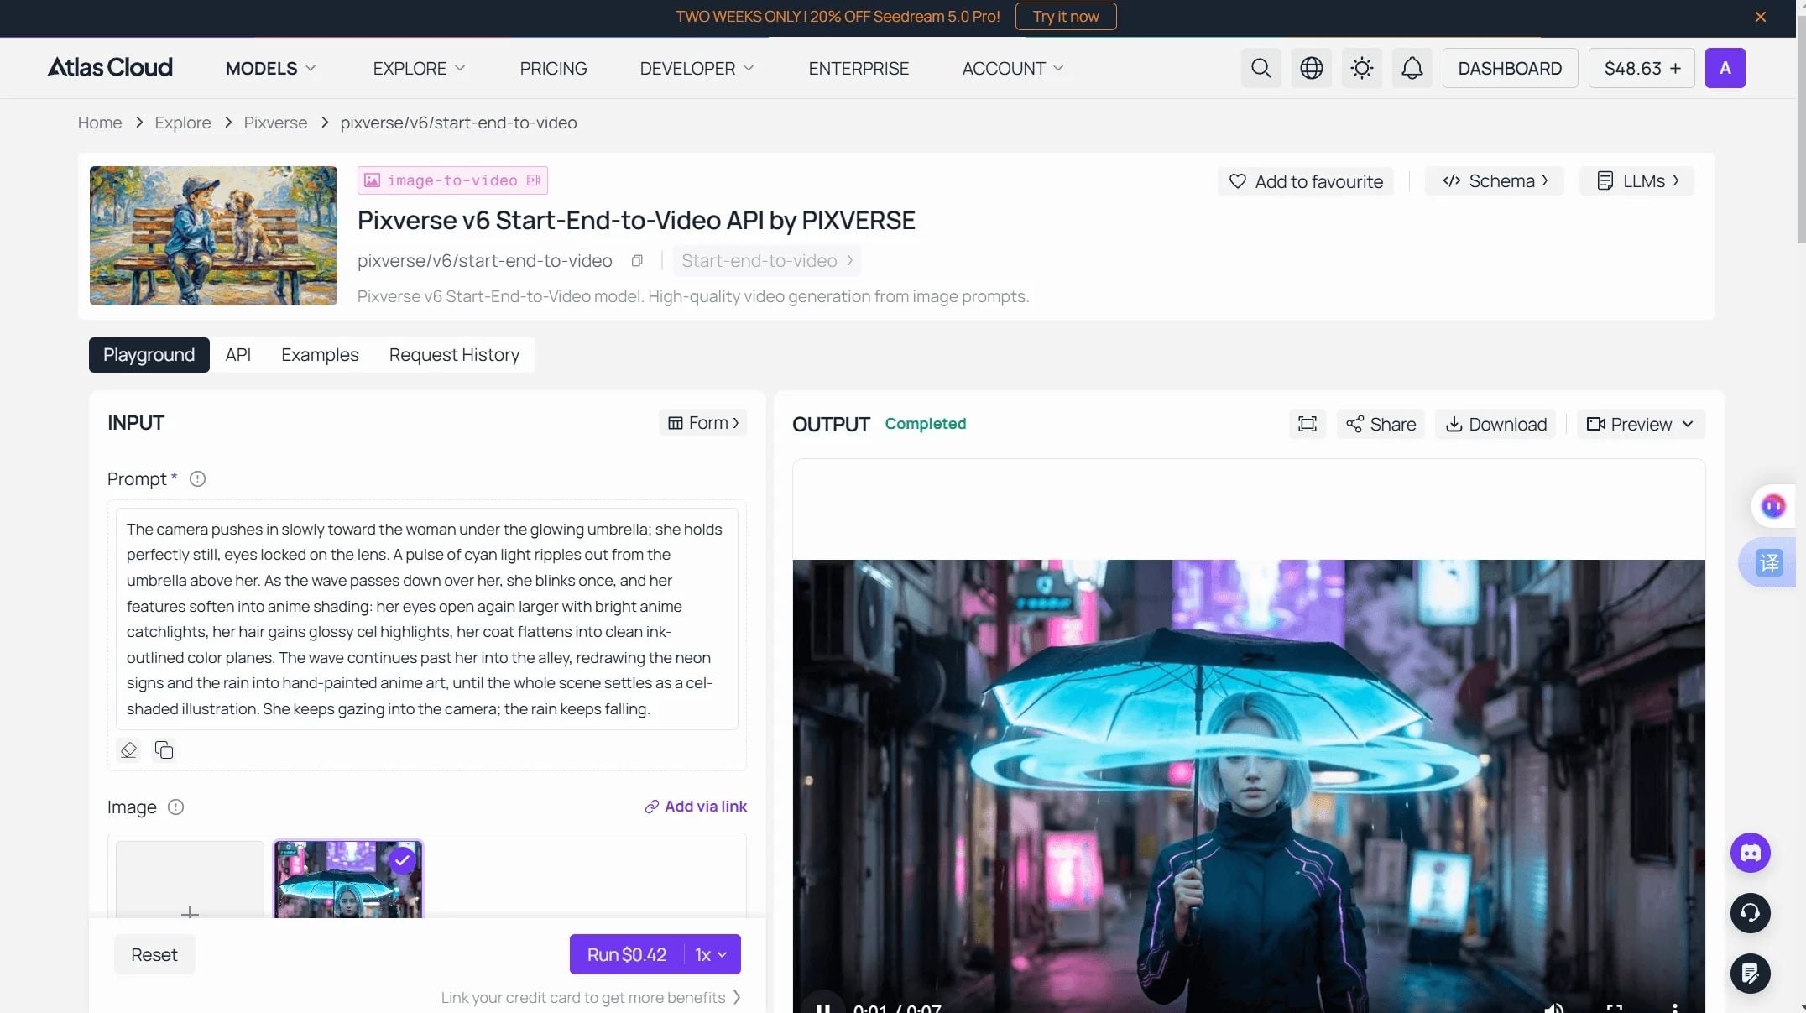Go to Home breadcrumb

100,123
